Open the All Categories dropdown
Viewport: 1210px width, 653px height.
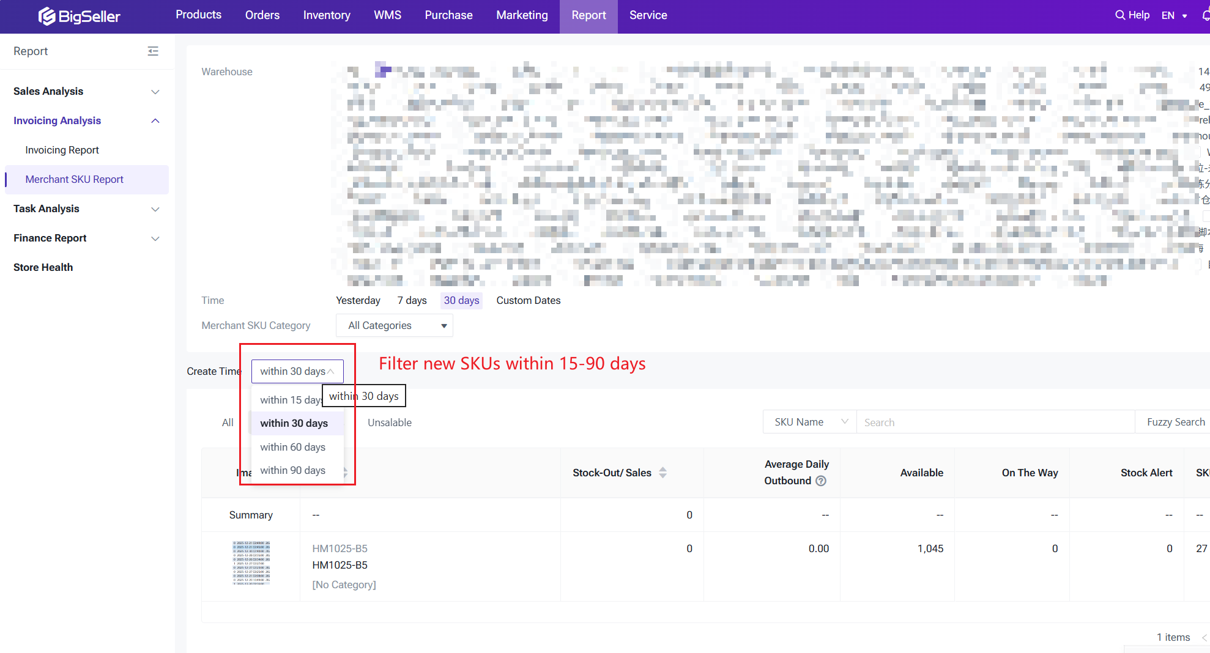pos(395,326)
